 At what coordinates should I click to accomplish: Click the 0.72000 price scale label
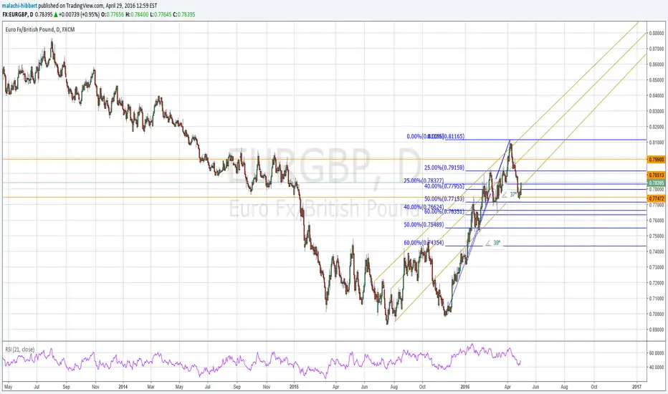click(x=657, y=283)
